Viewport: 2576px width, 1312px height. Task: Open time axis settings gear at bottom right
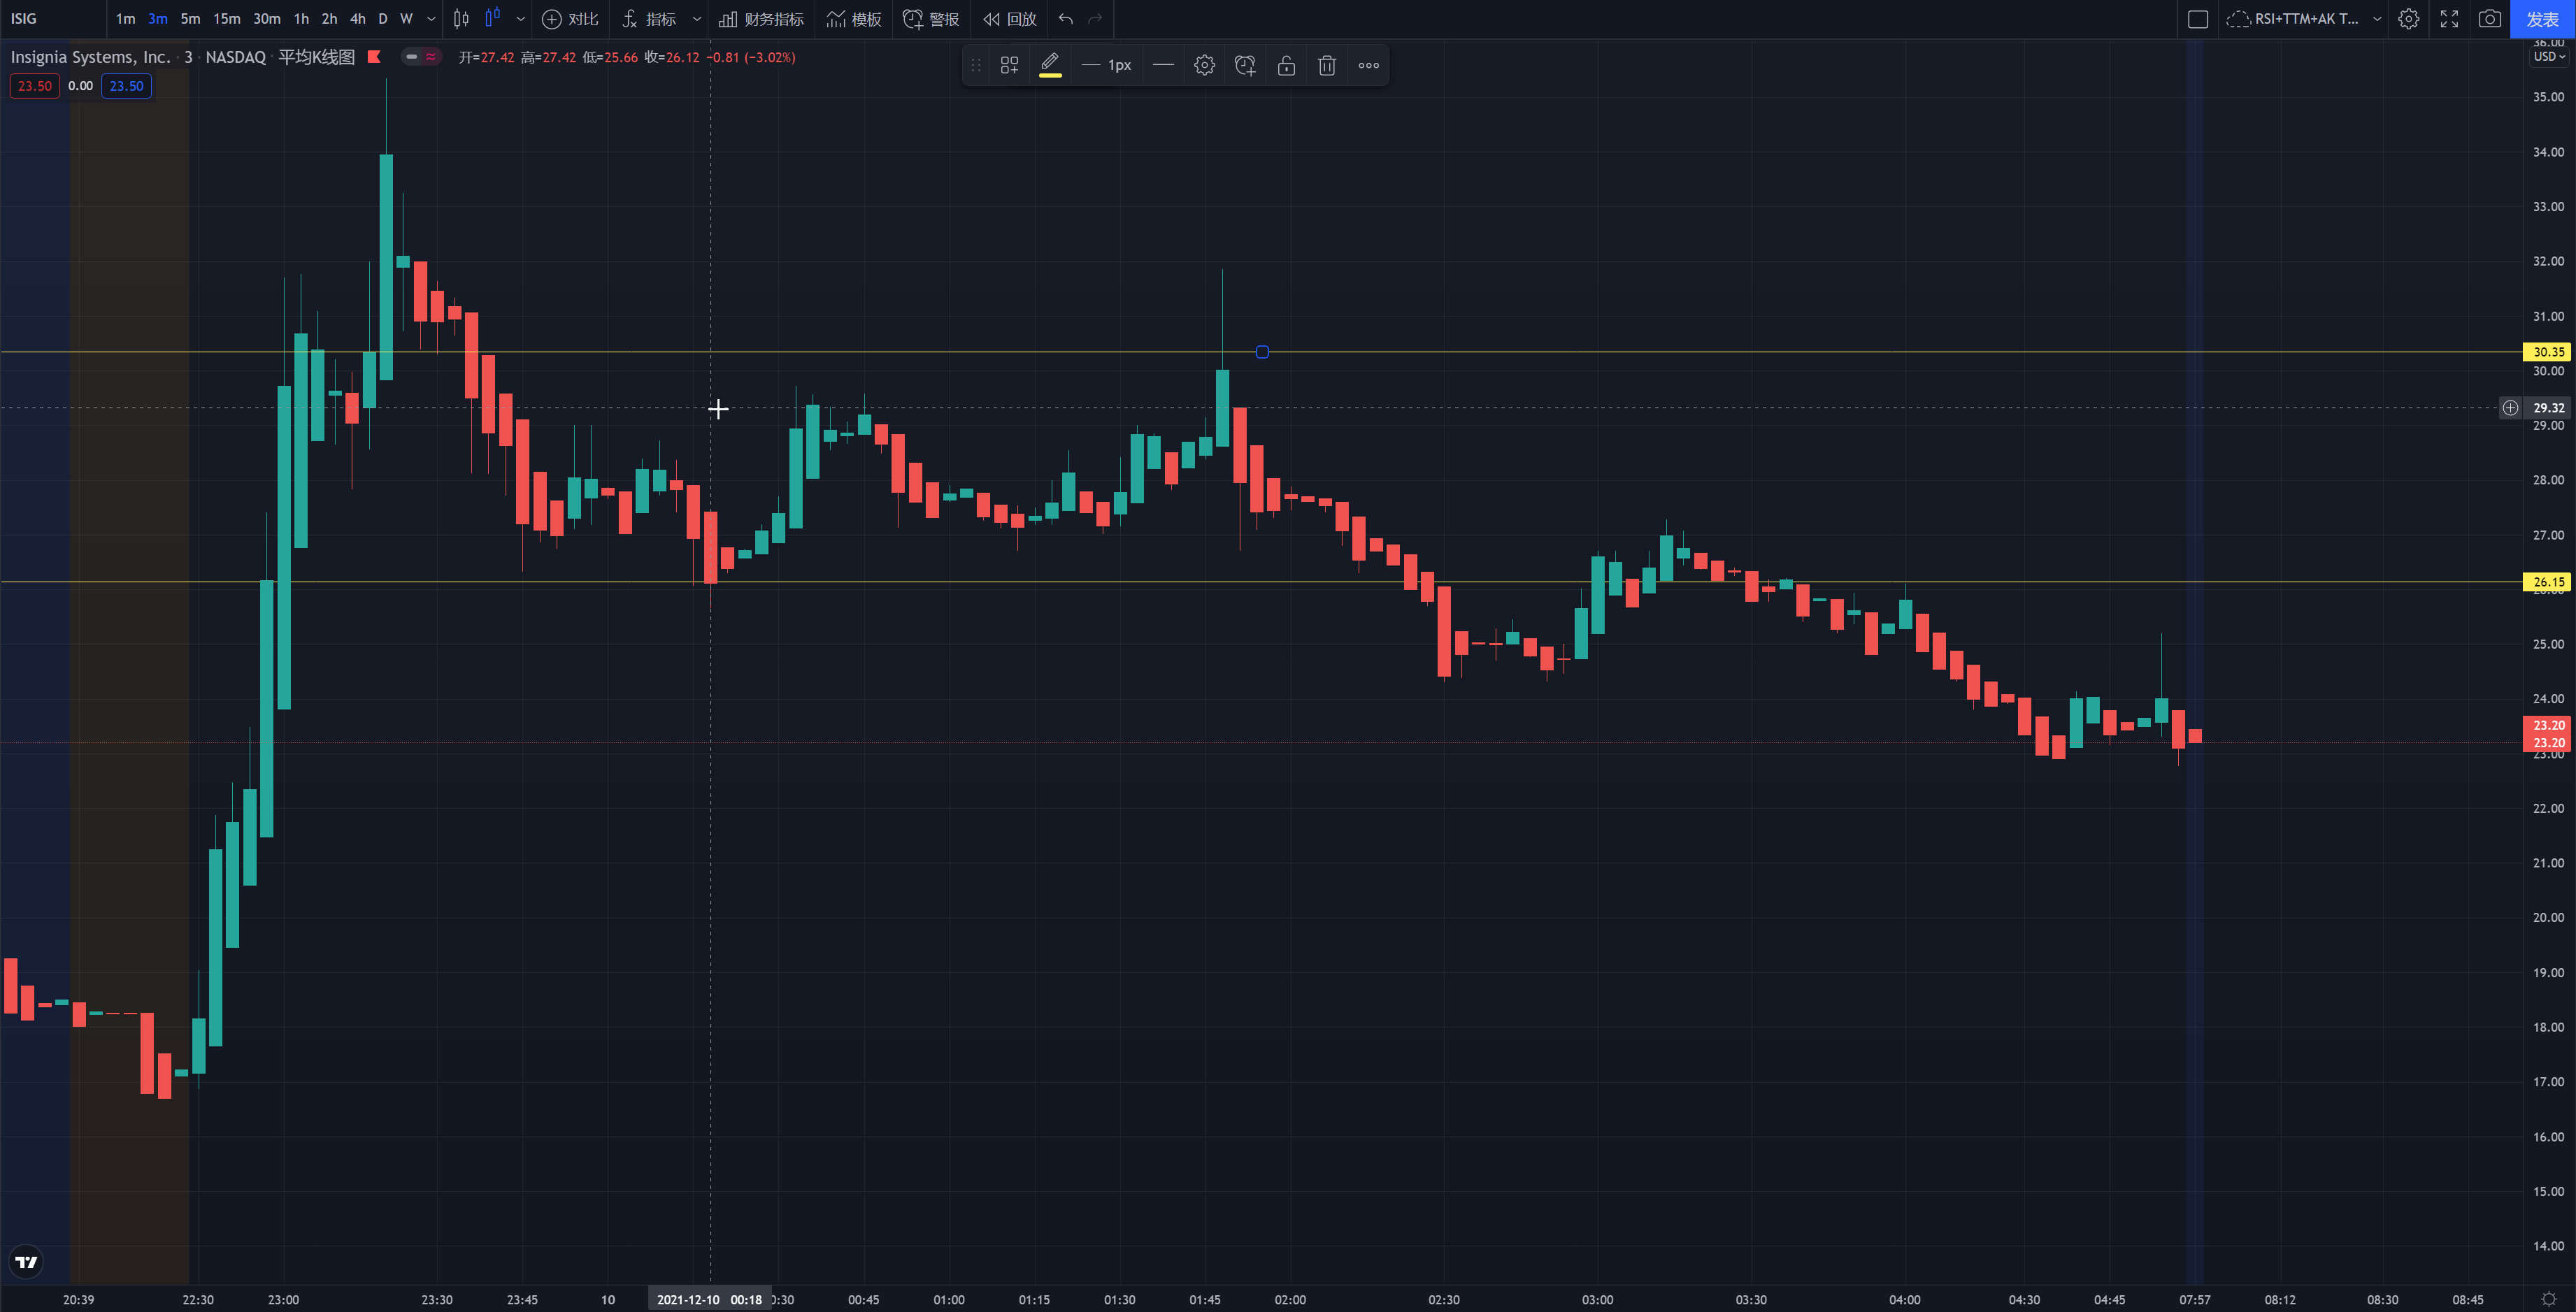click(x=2549, y=1299)
